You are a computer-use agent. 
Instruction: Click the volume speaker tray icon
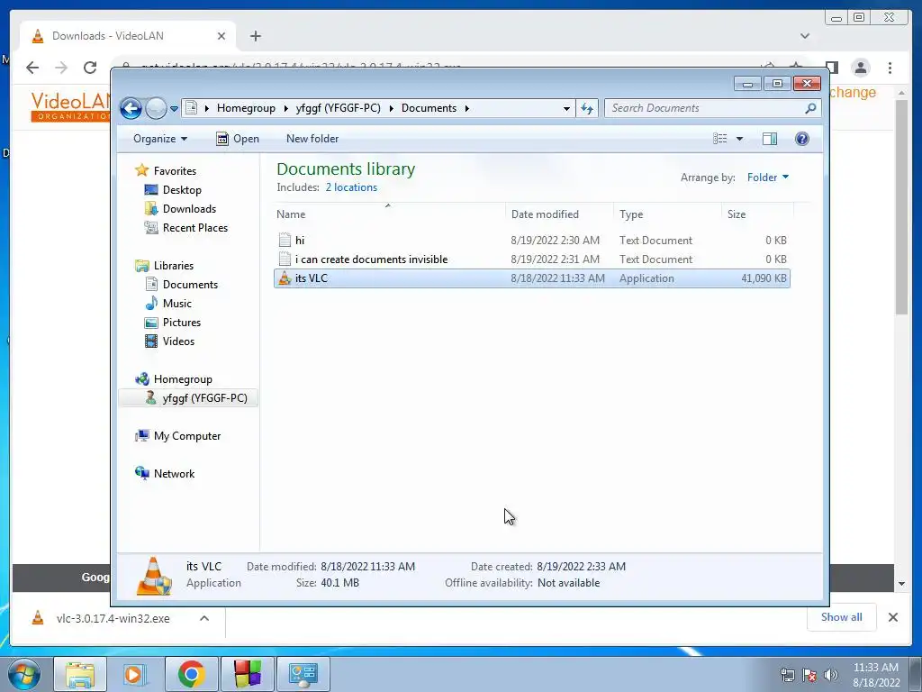point(830,675)
